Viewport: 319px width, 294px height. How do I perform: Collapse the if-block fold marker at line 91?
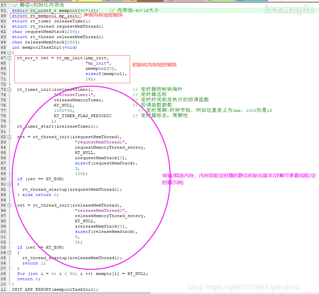click(9, 184)
